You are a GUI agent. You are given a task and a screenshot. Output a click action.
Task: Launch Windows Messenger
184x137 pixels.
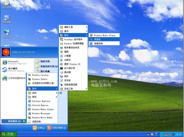pos(42,113)
